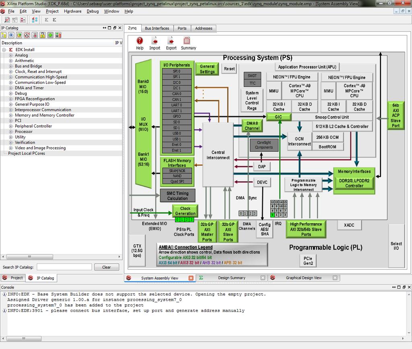Screen dimensions: 412x349
Task: Select the UART 1 peripheral entry
Action: (x=177, y=111)
